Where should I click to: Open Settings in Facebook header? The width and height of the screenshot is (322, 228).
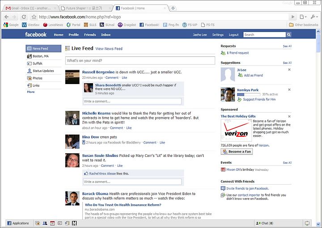click(218, 35)
